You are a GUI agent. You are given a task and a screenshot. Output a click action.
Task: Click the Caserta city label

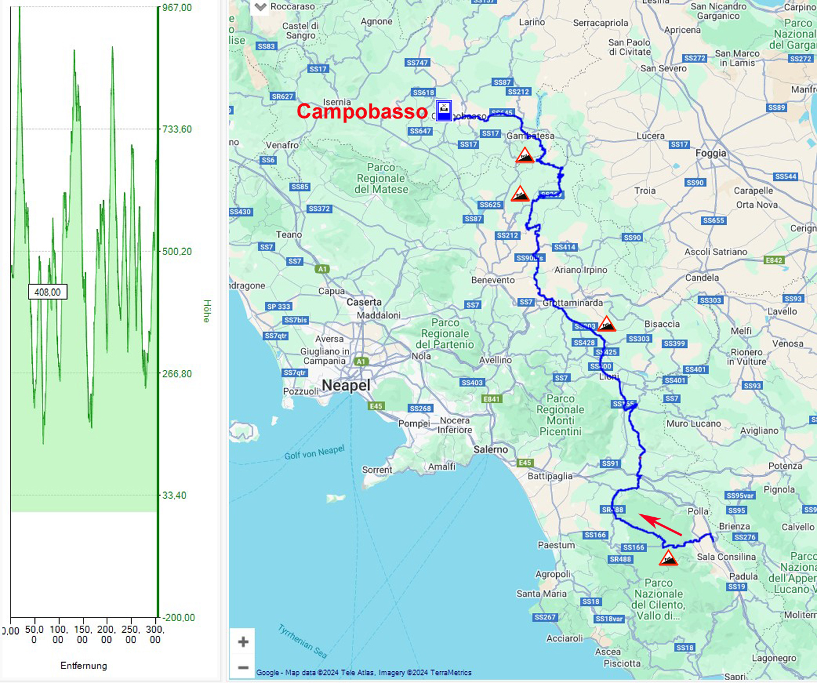point(364,302)
